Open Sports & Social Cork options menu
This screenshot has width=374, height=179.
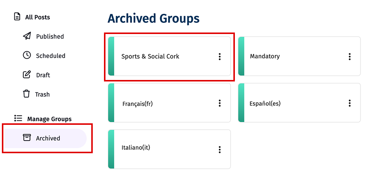click(x=220, y=56)
